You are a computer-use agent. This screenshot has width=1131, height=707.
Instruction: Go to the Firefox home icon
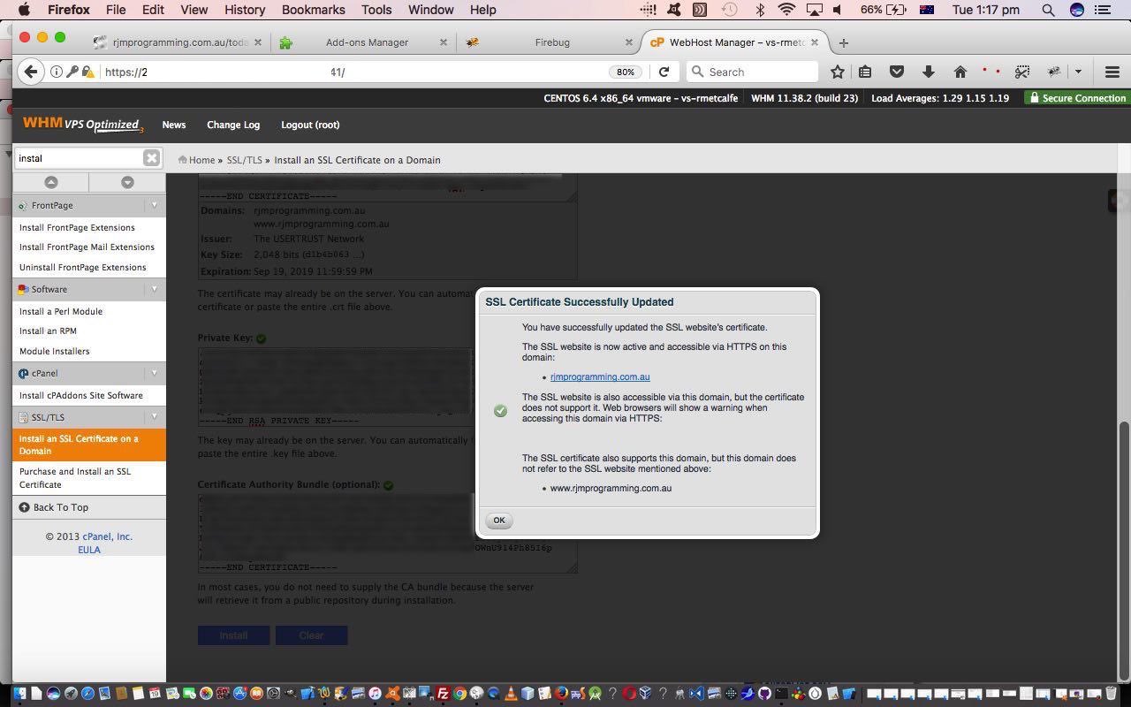point(960,72)
